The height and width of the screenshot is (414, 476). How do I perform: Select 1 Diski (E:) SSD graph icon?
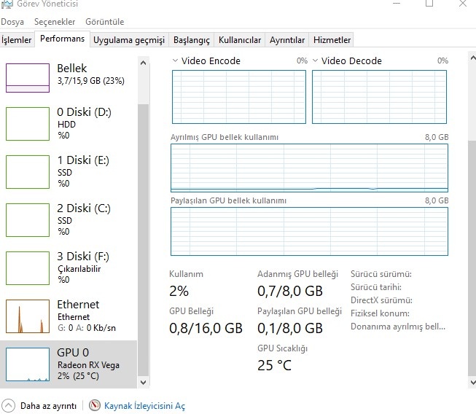[28, 171]
